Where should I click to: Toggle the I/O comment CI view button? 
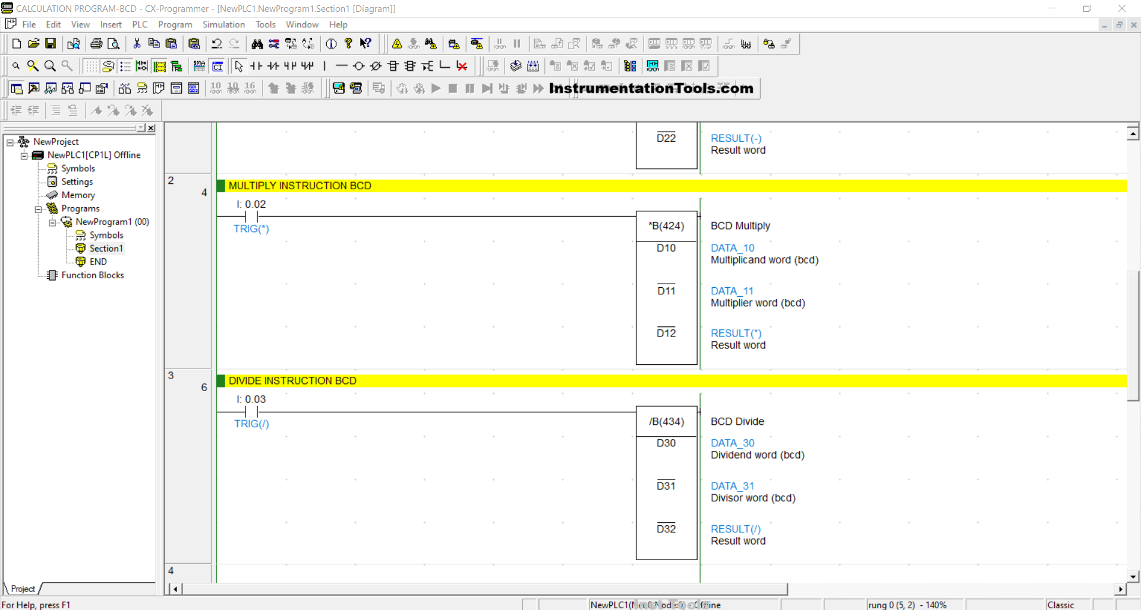(218, 66)
